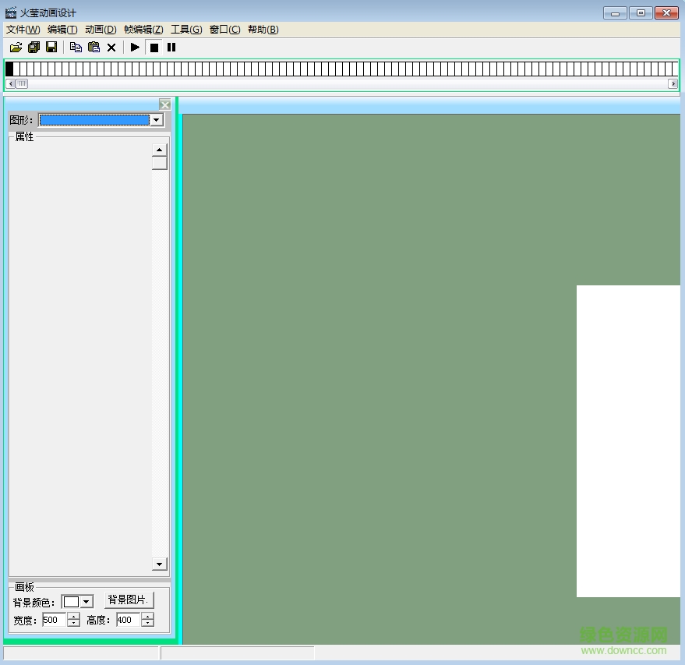Click the paste clipboard icon
This screenshot has height=665, width=685.
tap(94, 48)
